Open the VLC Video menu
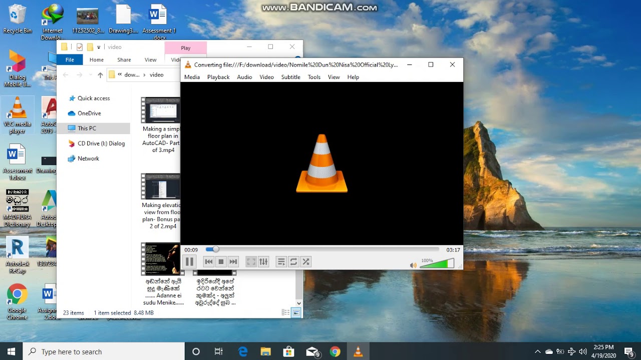The image size is (641, 360). pyautogui.click(x=266, y=77)
